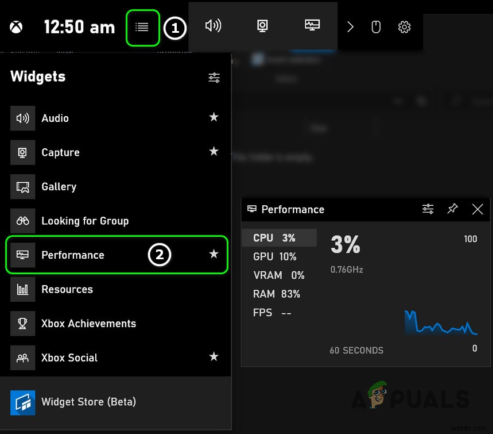The image size is (493, 434).
Task: Open Game Bar settings gear
Action: click(x=405, y=27)
